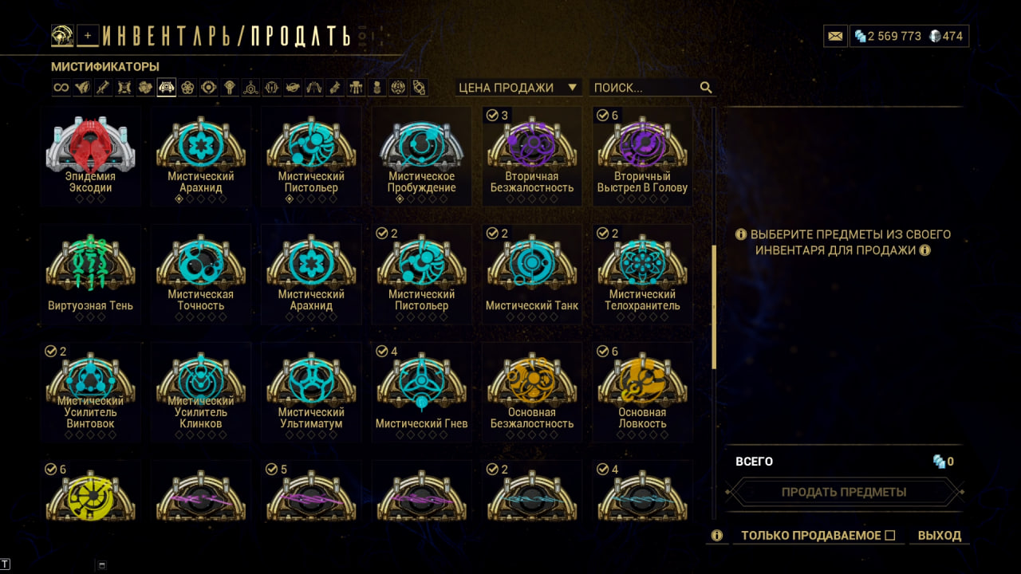
Task: Select the infinity 'All items' category icon
Action: pyautogui.click(x=61, y=88)
